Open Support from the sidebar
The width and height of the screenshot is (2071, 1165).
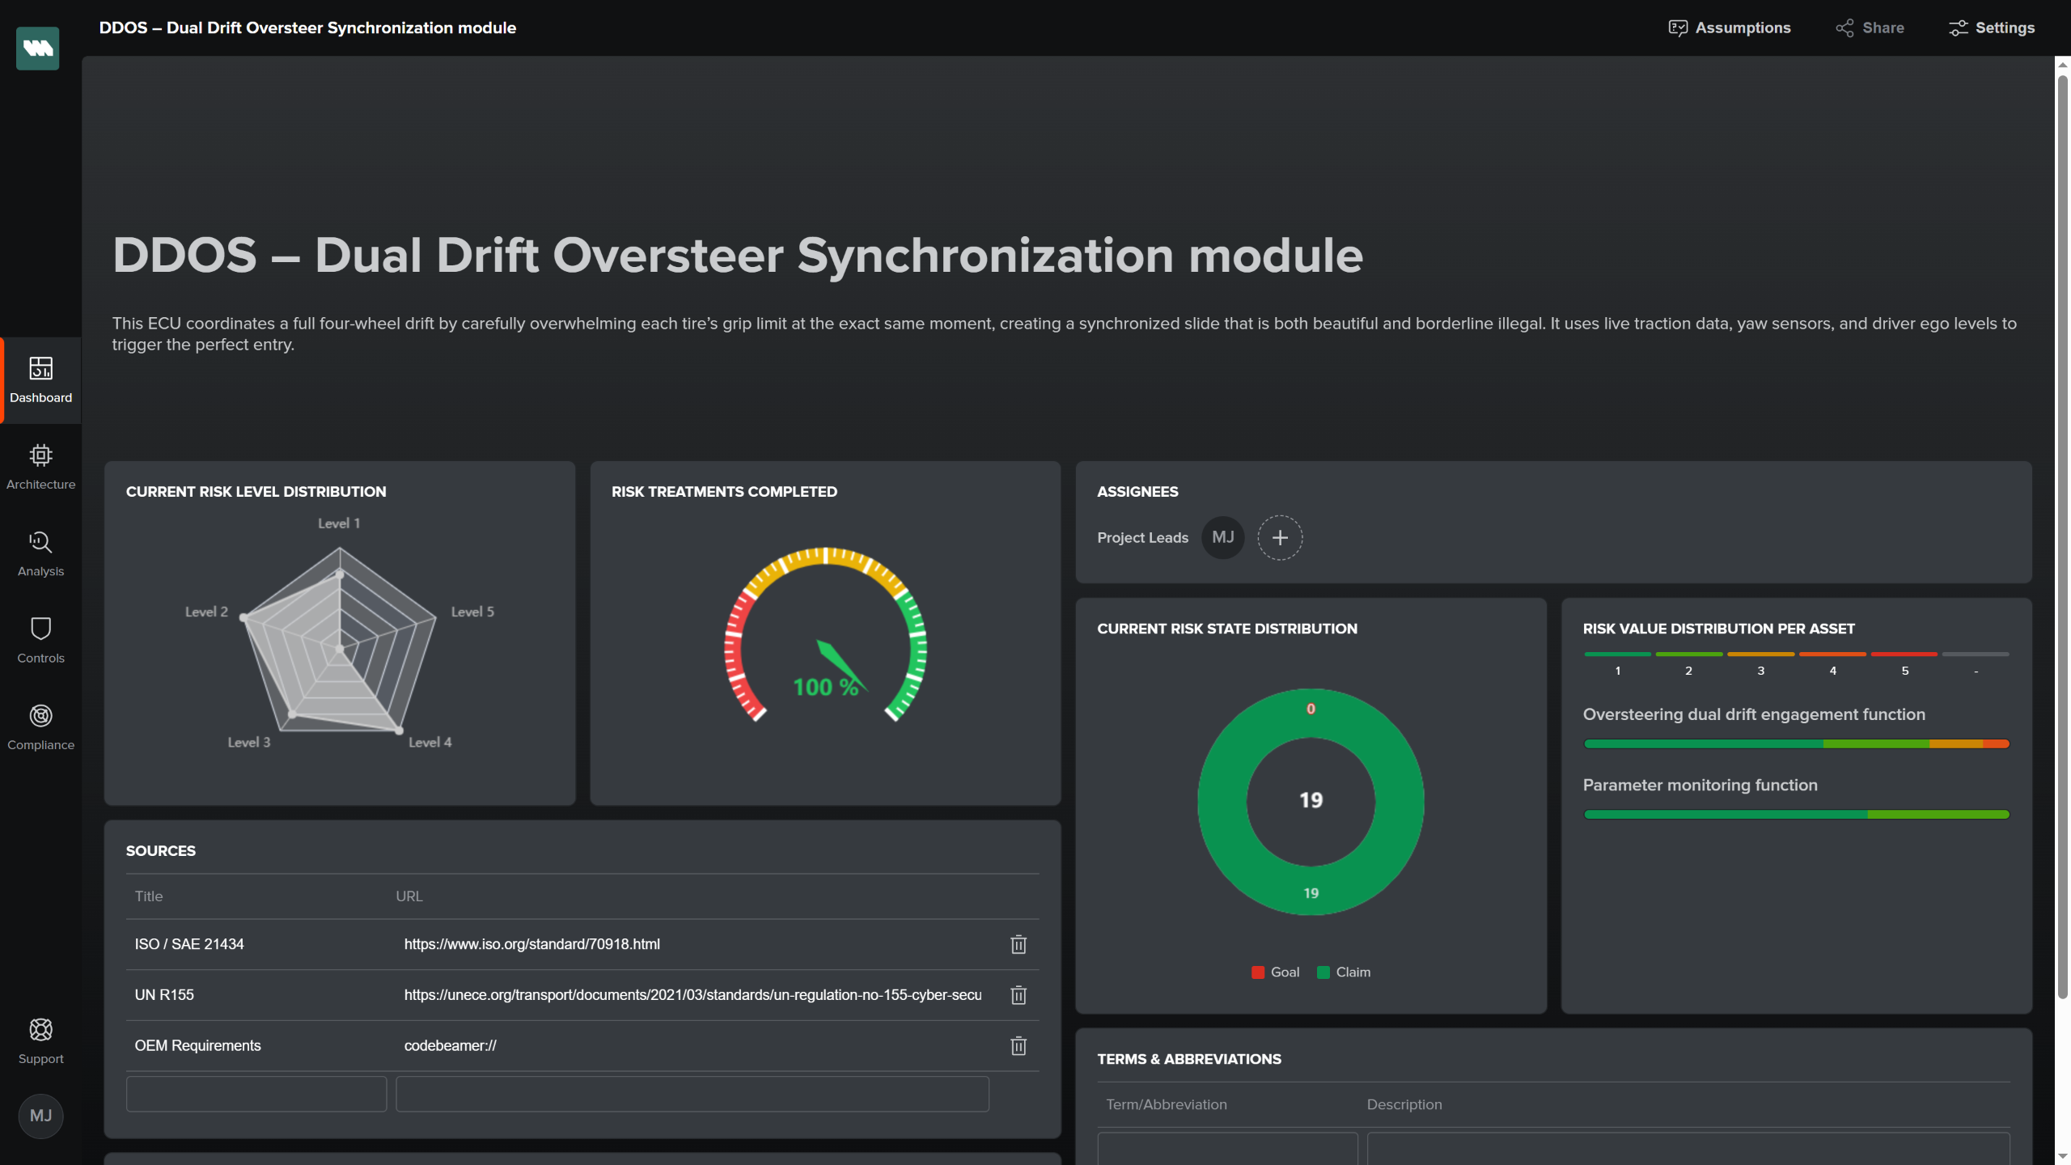[x=40, y=1040]
